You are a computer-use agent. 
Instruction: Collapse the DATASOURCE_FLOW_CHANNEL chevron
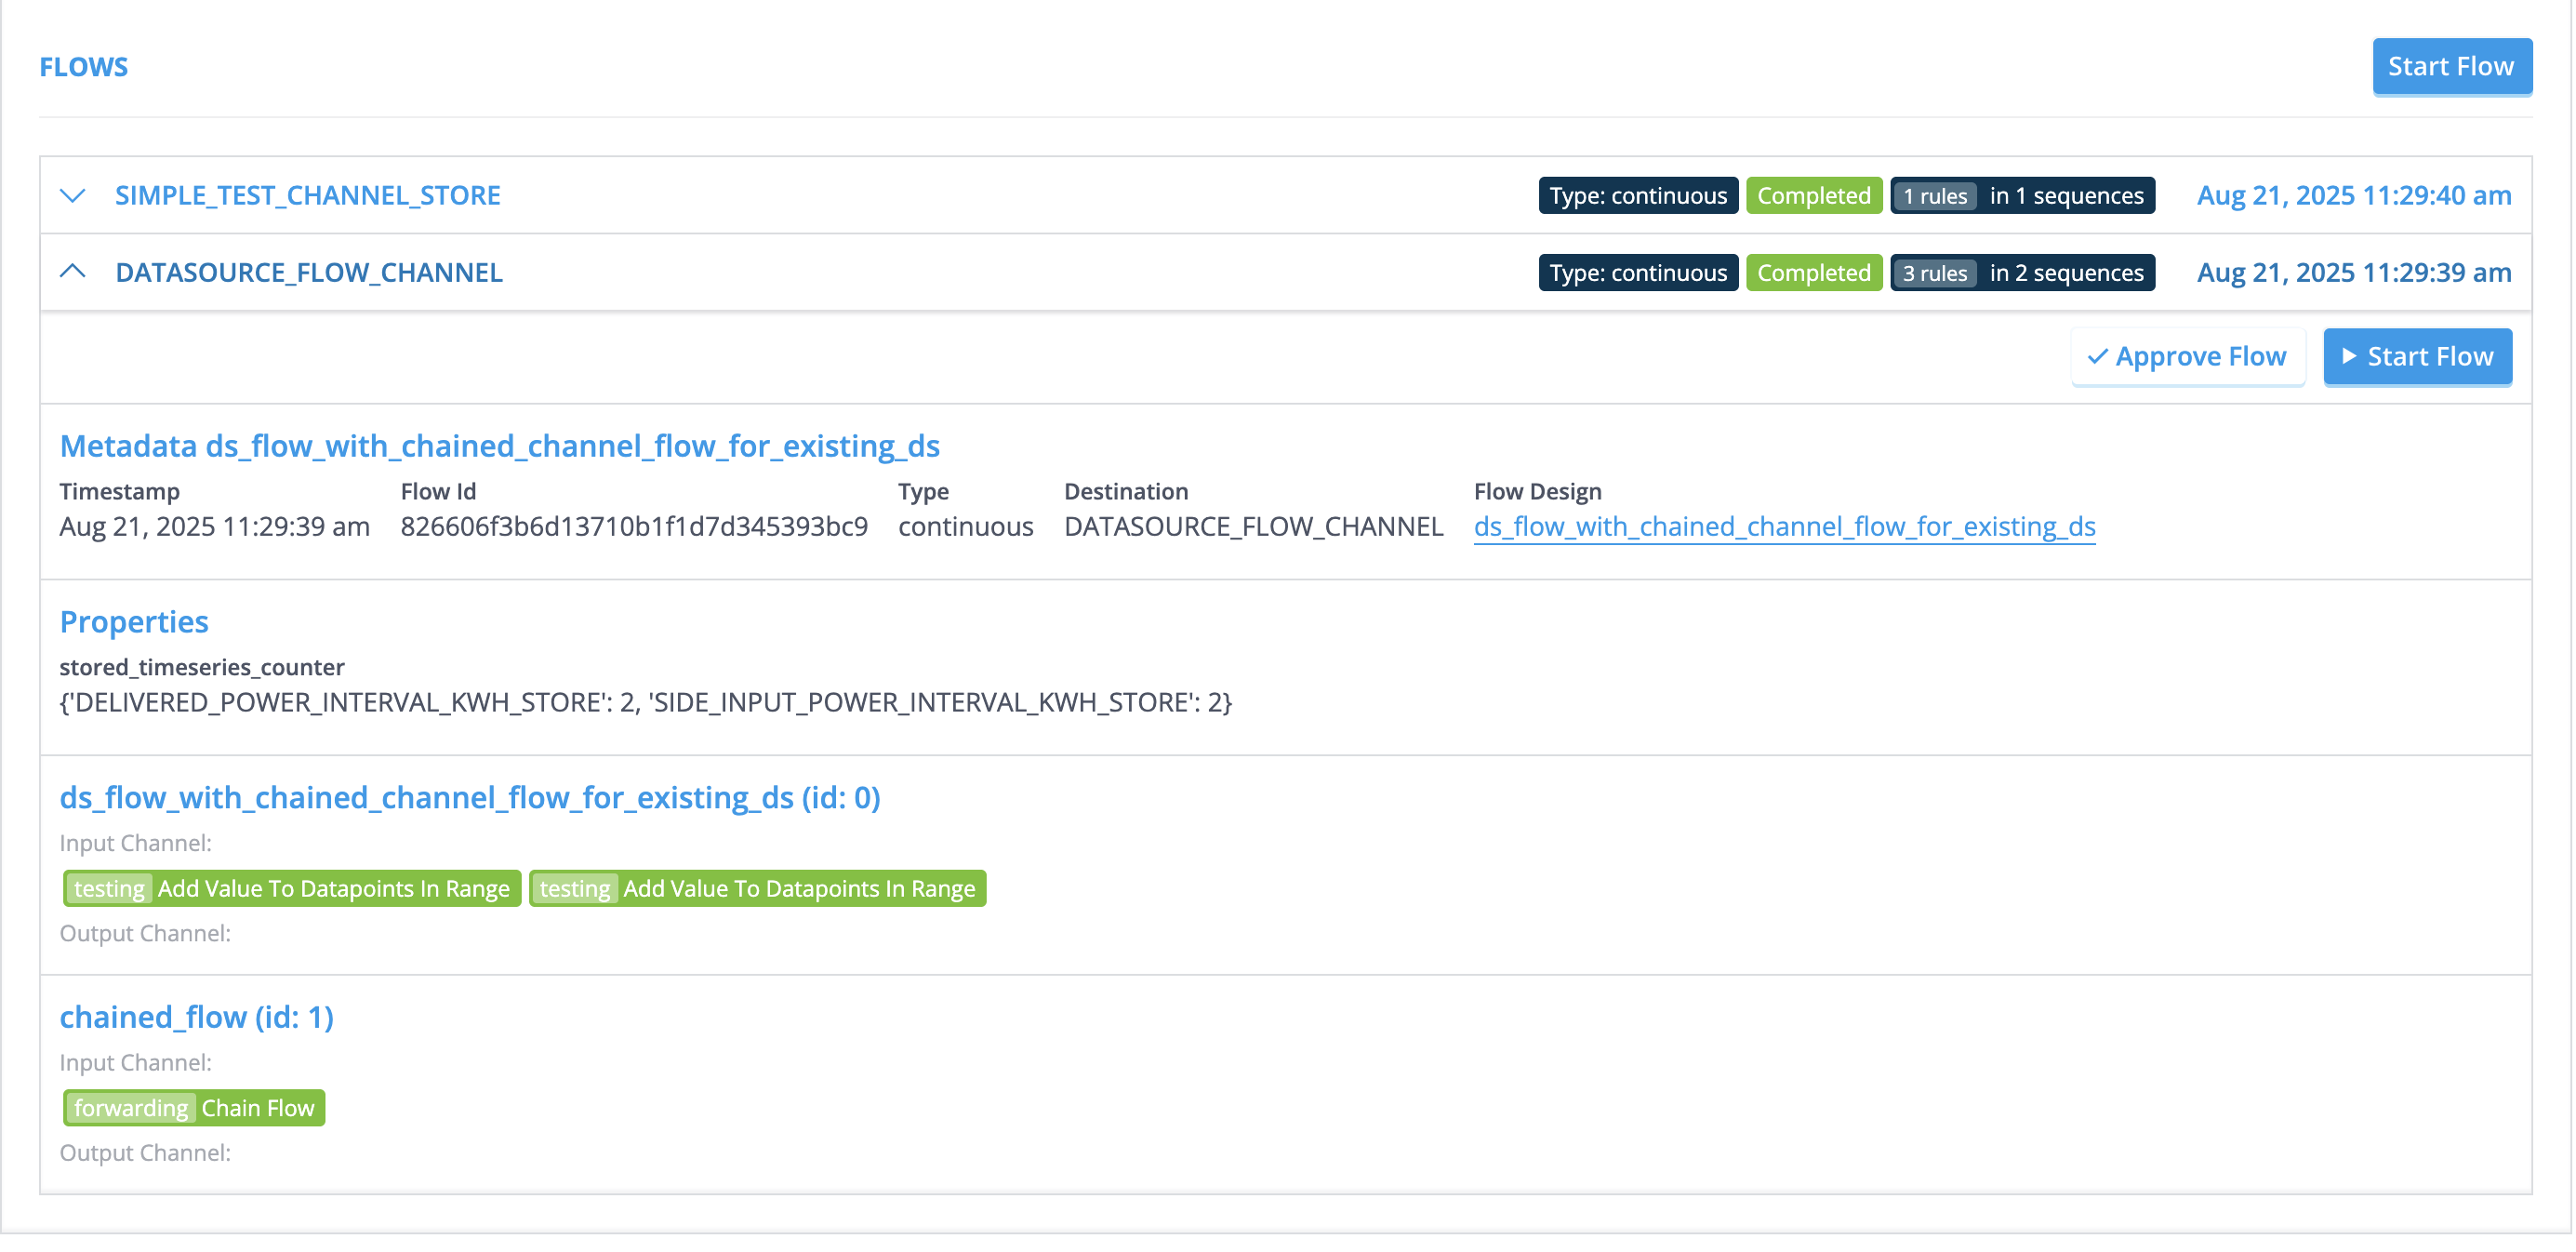pos(72,272)
